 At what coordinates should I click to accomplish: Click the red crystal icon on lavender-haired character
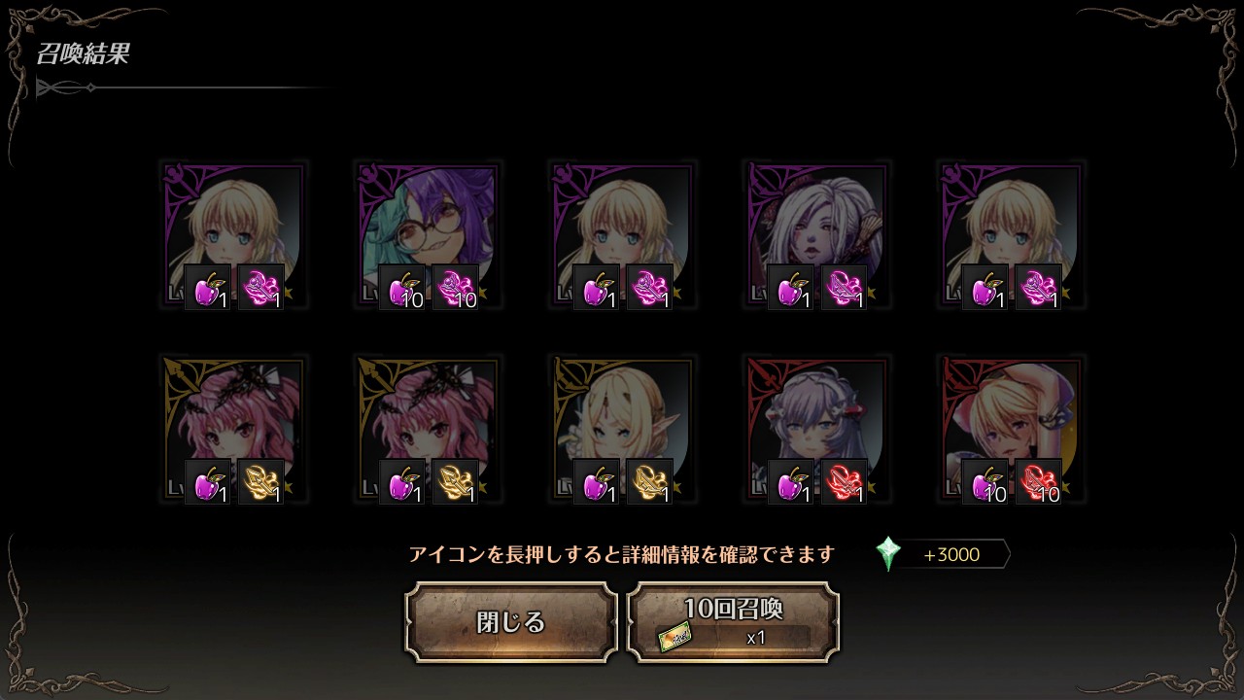pos(845,482)
